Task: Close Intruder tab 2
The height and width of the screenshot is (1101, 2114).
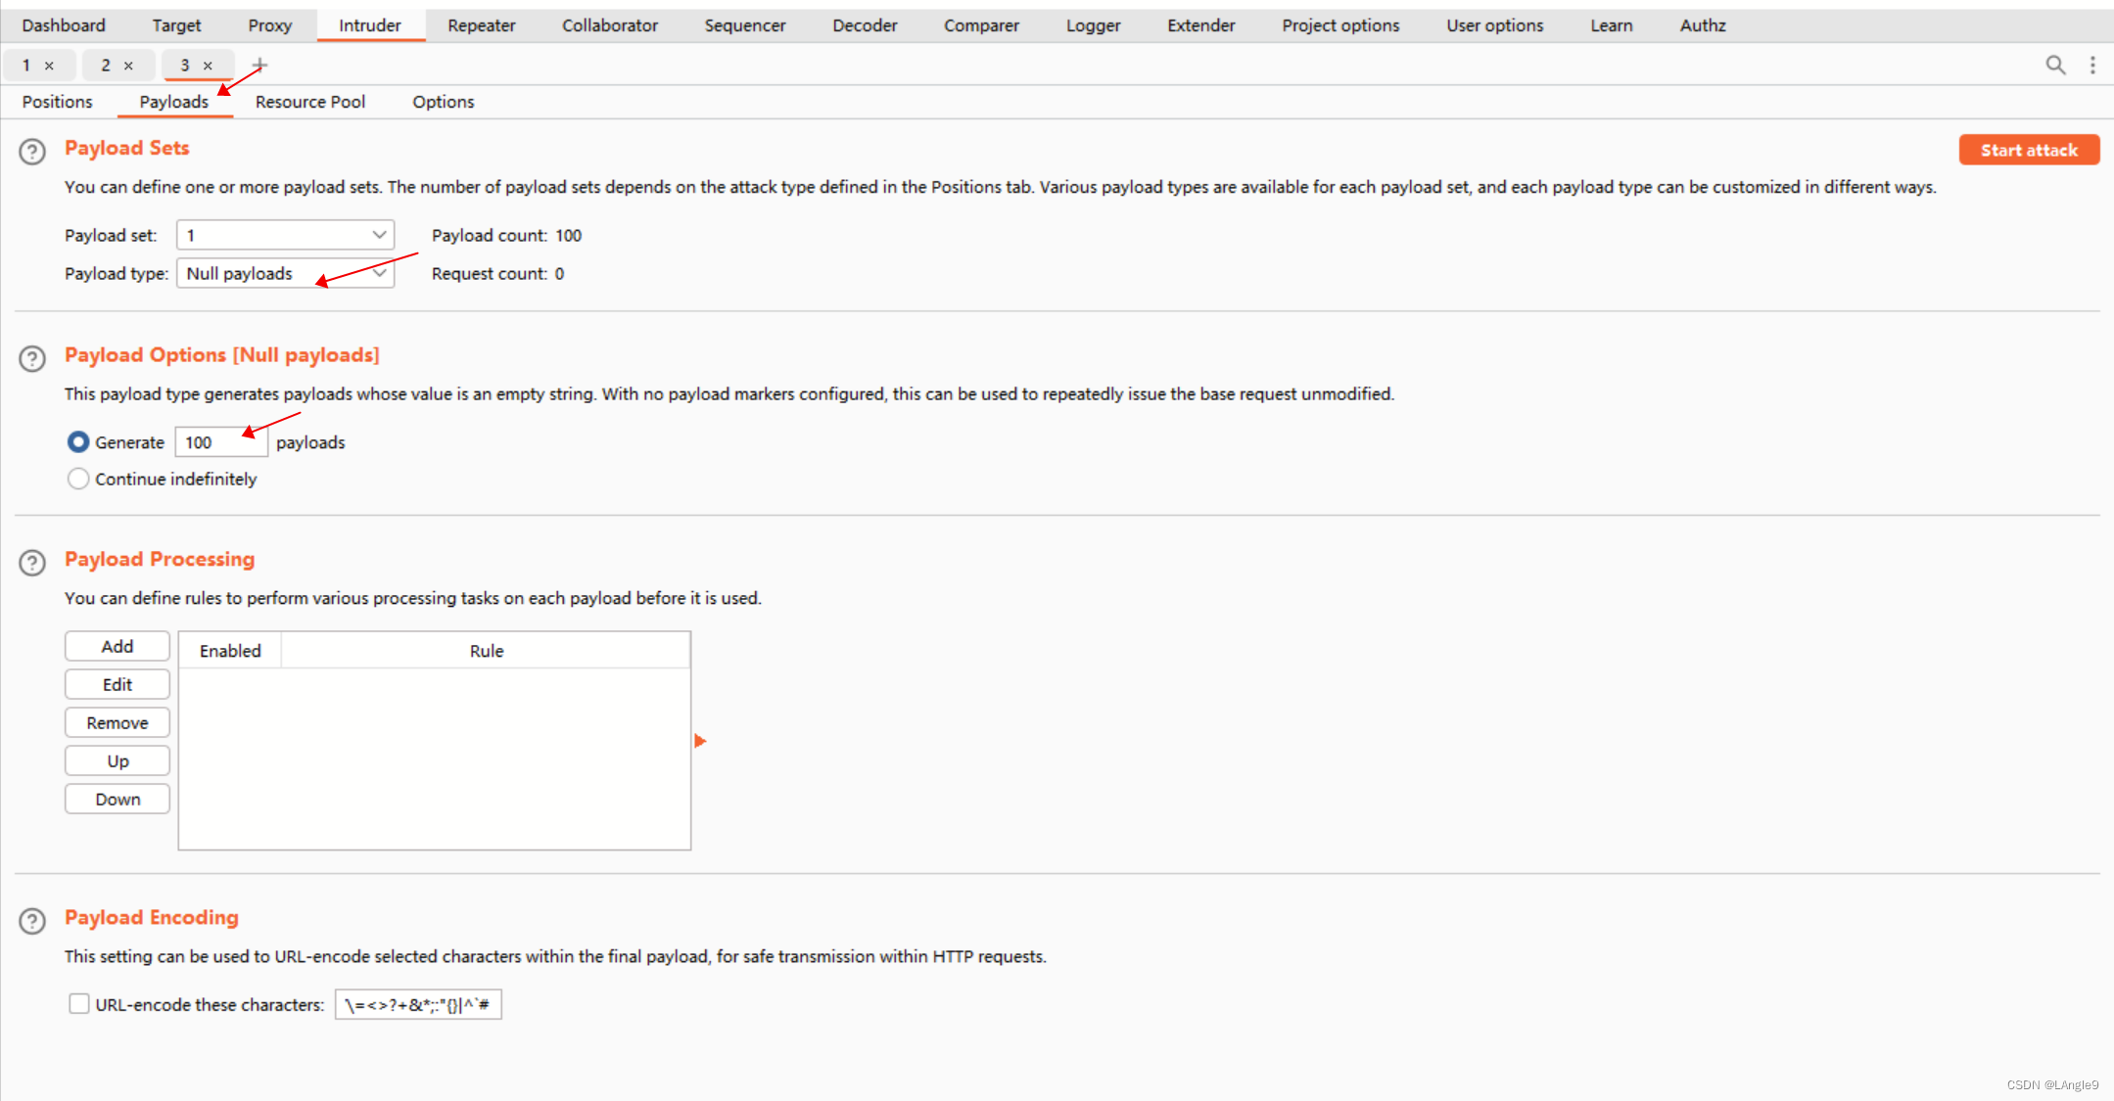Action: pyautogui.click(x=128, y=66)
